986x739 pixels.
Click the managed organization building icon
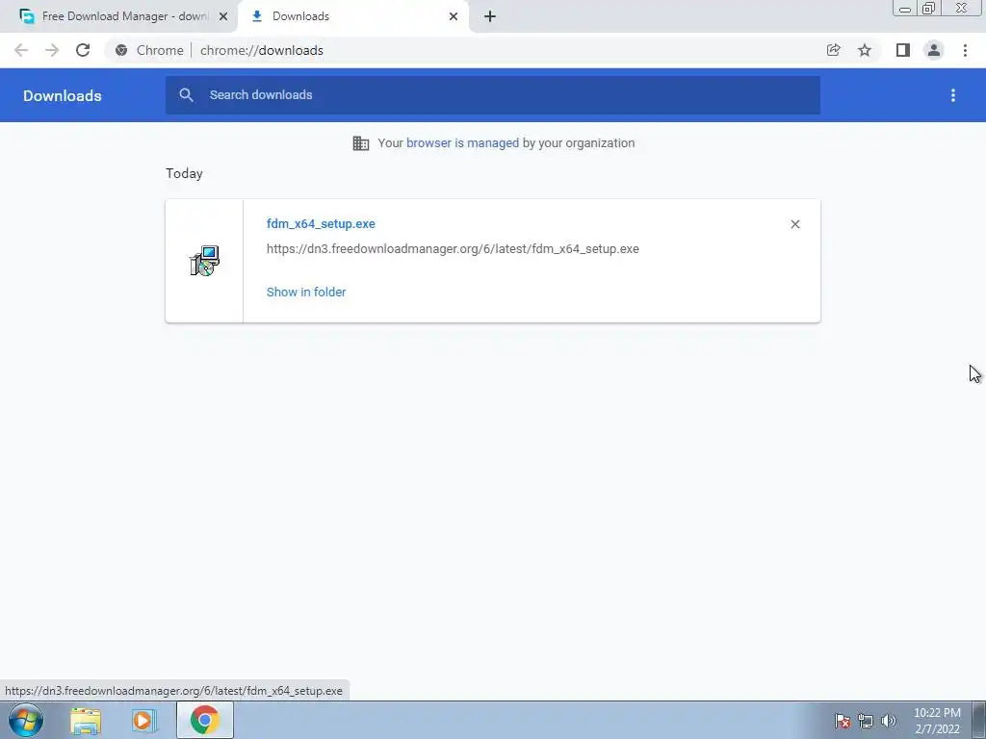coord(361,143)
